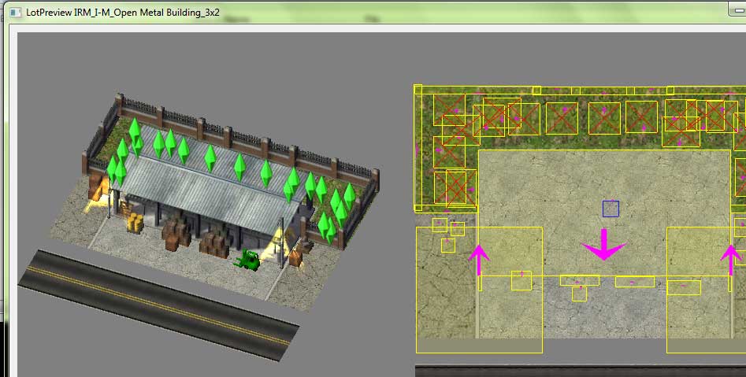
Task: Minimize the LotPreview window
Action: [737, 11]
